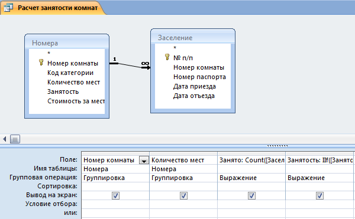This screenshot has width=355, height=219.
Task: Click the Заселение table title bar
Action: [193, 37]
